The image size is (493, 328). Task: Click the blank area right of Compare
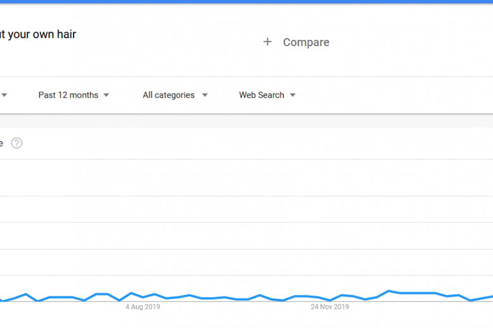click(x=412, y=42)
